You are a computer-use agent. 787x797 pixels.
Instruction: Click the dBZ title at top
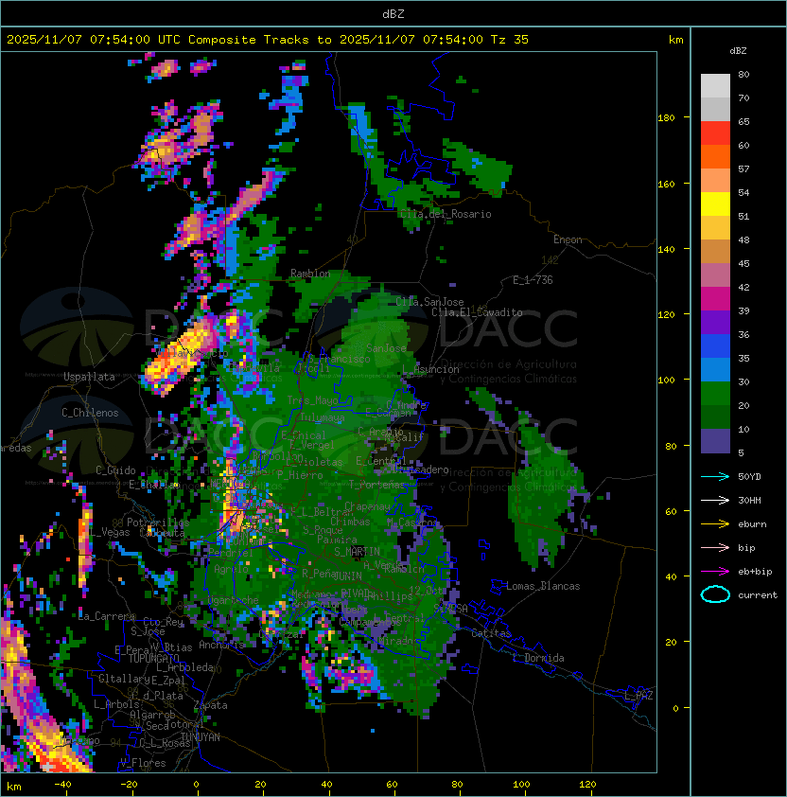coord(393,13)
